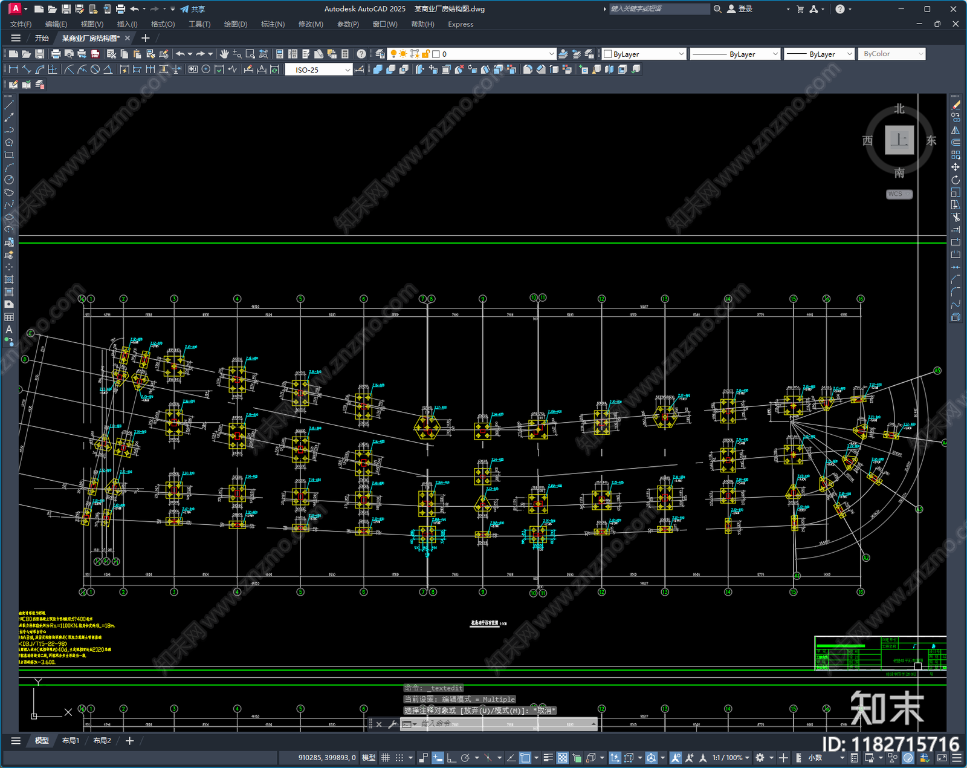Viewport: 967px width, 768px height.
Task: Select the Mirror tool in modify toolbar
Action: pyautogui.click(x=956, y=130)
